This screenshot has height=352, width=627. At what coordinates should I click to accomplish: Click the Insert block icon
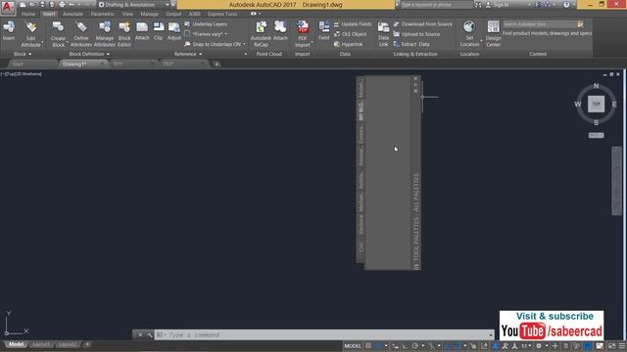point(9,27)
